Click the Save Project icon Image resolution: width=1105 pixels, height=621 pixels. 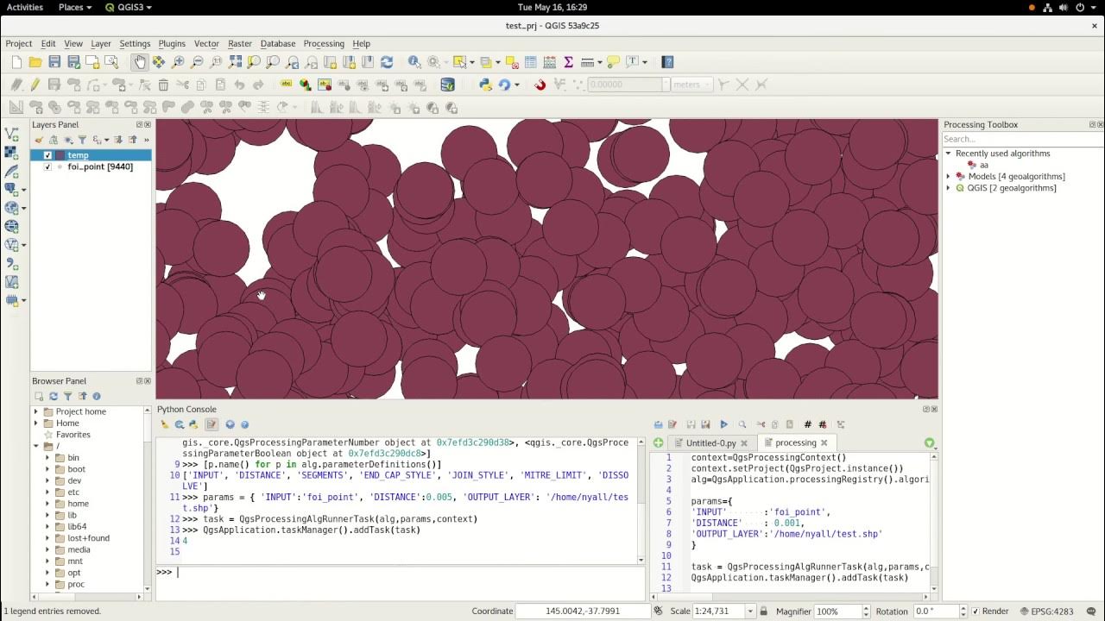click(54, 62)
